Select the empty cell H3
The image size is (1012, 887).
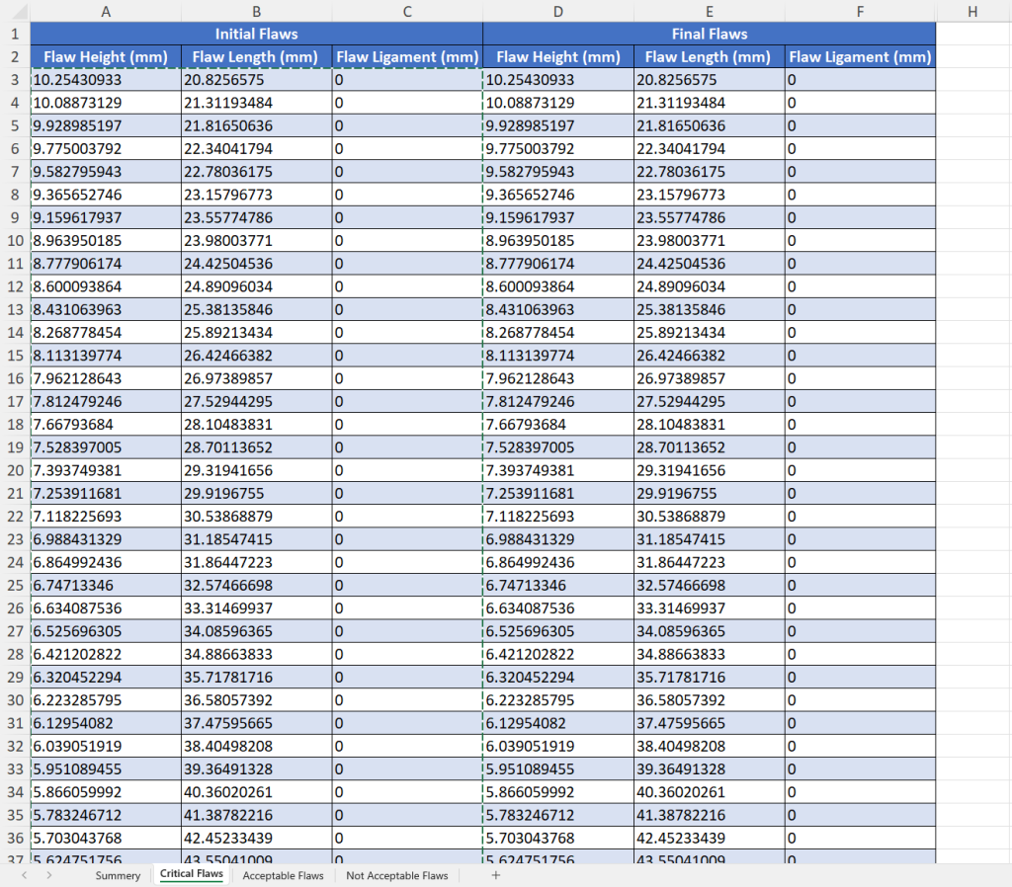972,80
